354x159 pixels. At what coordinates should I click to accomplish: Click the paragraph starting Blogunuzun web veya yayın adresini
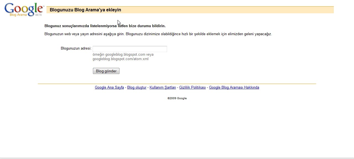158,34
